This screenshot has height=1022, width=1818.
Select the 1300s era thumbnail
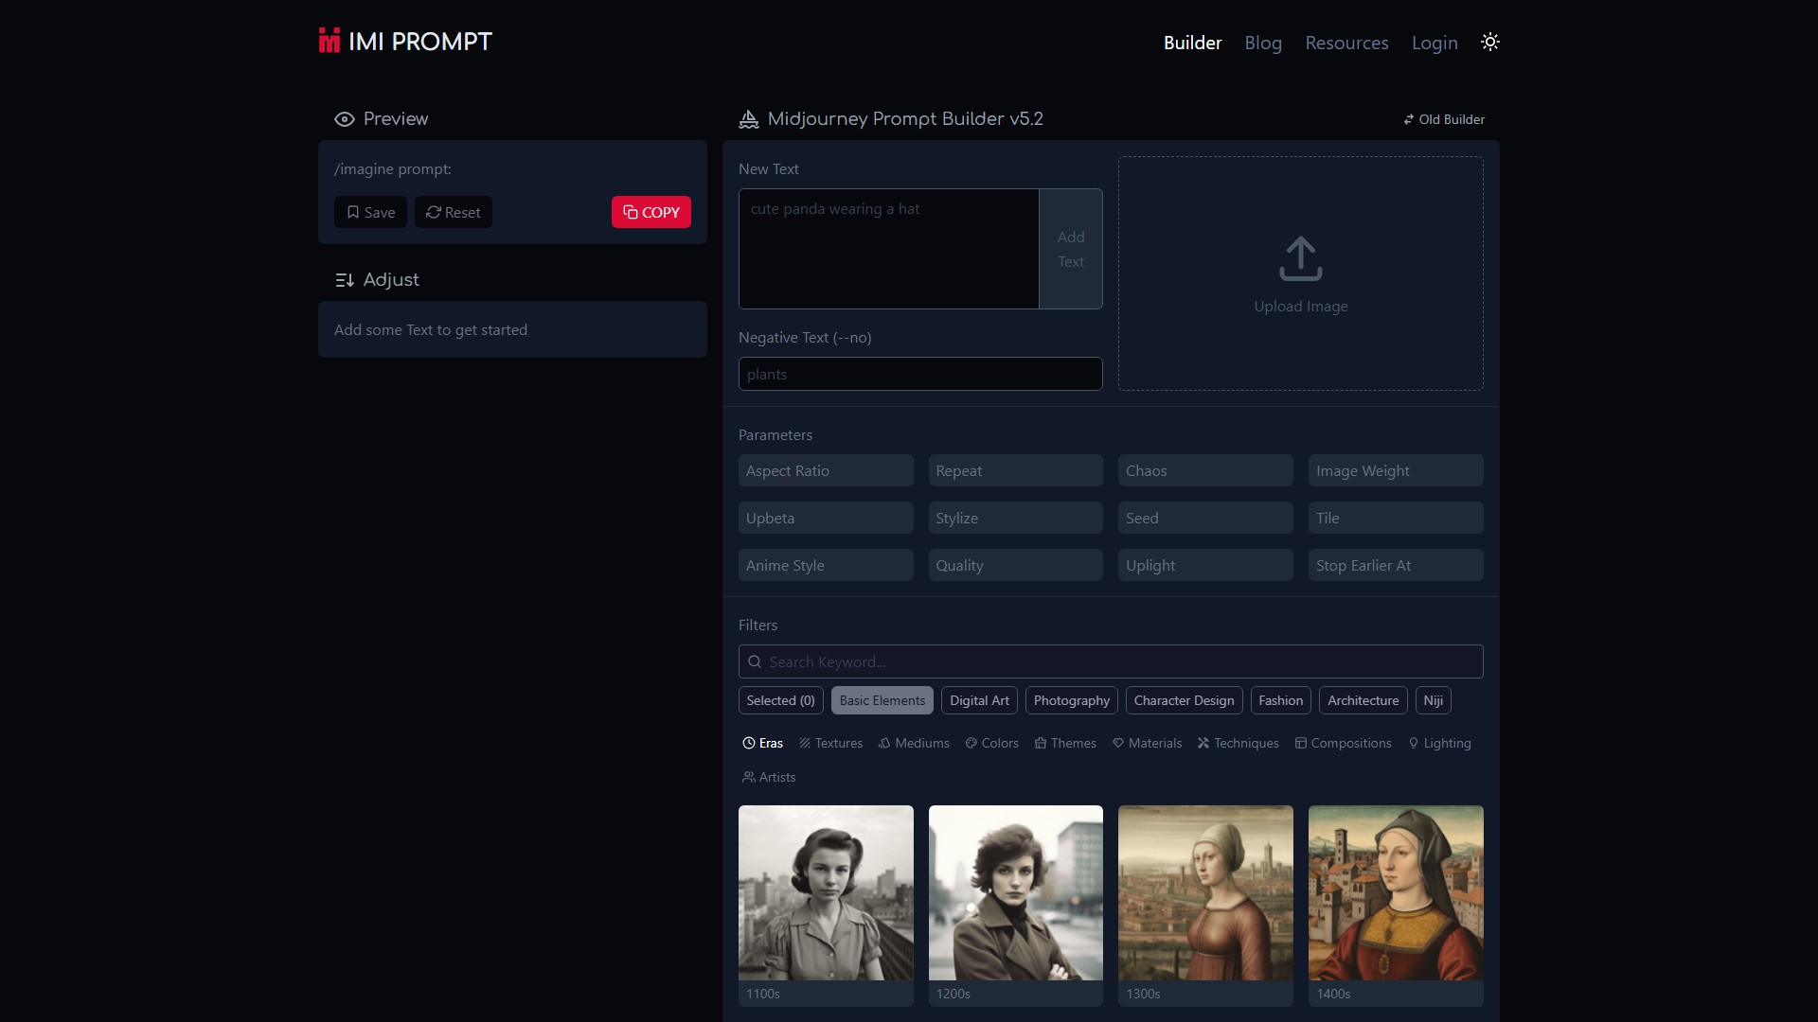point(1205,905)
